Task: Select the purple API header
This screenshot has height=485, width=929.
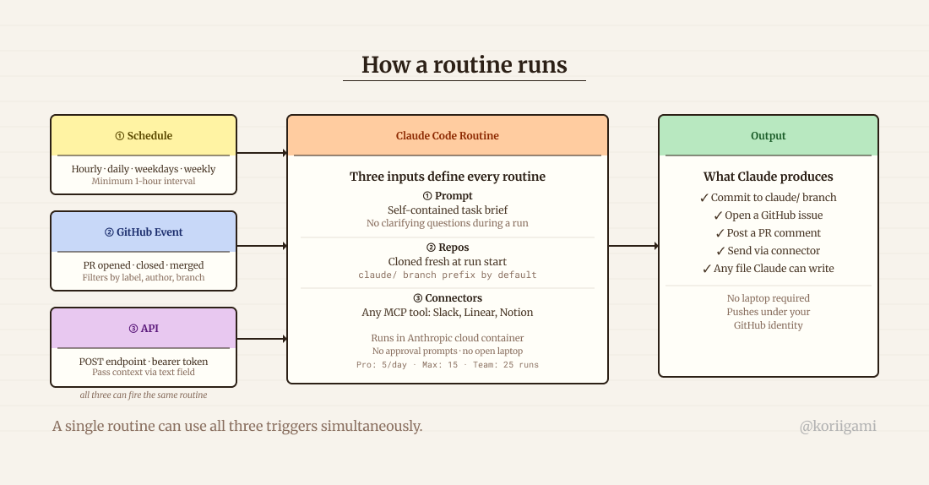Action: pyautogui.click(x=144, y=328)
